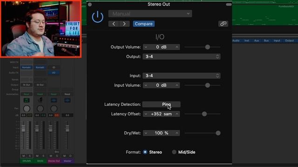Click the Latency Offset +352 sam field
Viewport: 298px width, 167px height.
coord(162,114)
